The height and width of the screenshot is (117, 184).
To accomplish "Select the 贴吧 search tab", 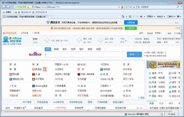I will (x=90, y=49).
